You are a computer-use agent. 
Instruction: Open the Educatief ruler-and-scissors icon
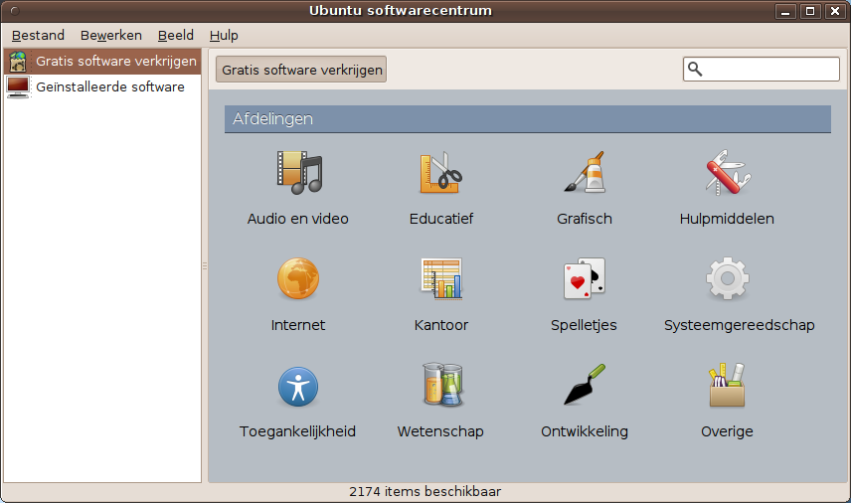coord(441,173)
